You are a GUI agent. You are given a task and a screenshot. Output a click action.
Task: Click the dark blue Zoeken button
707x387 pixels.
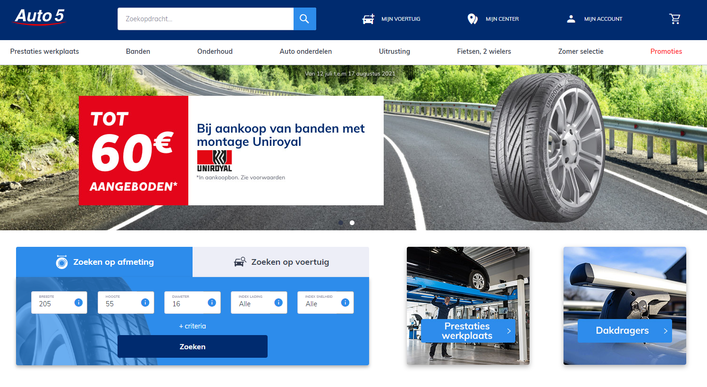(x=193, y=346)
